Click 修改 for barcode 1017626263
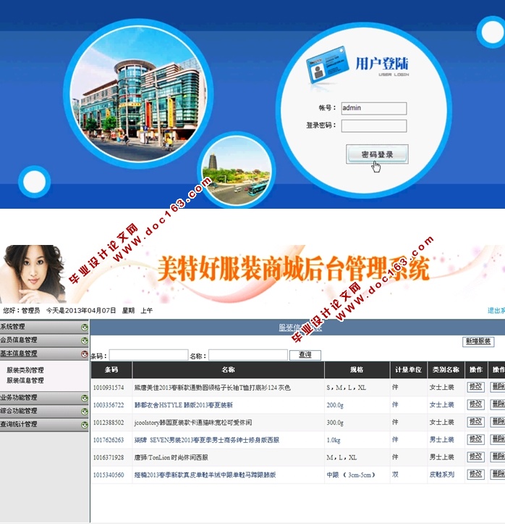This screenshot has width=505, height=524. pos(475,439)
